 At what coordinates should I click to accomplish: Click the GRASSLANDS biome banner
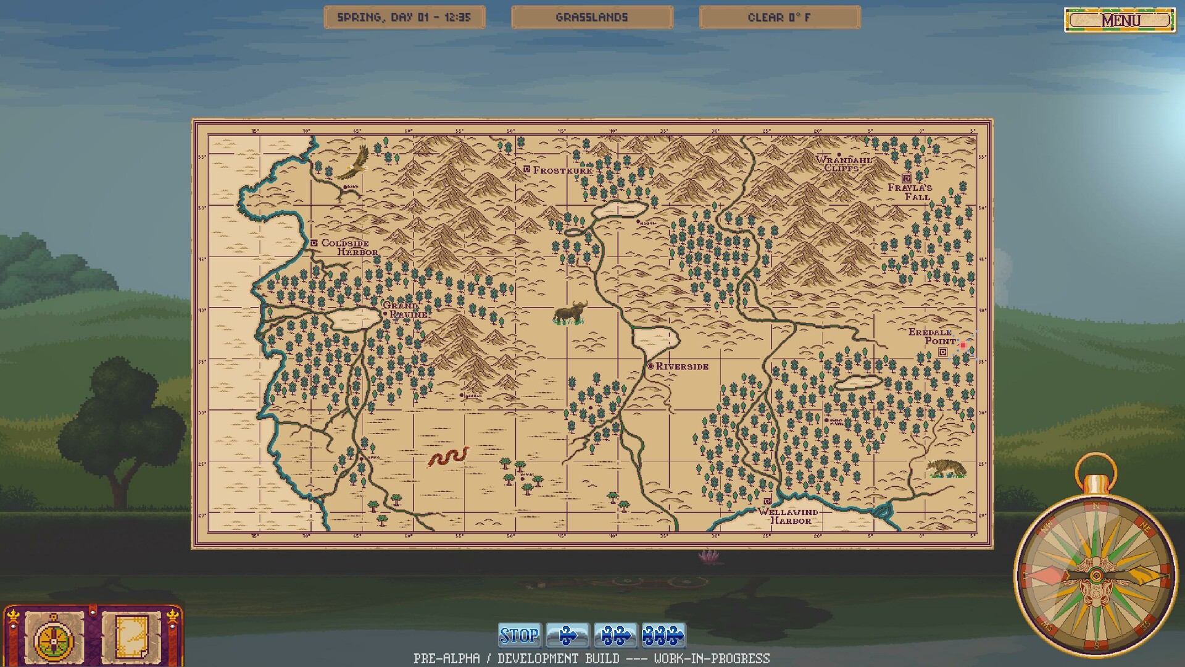[x=591, y=17]
